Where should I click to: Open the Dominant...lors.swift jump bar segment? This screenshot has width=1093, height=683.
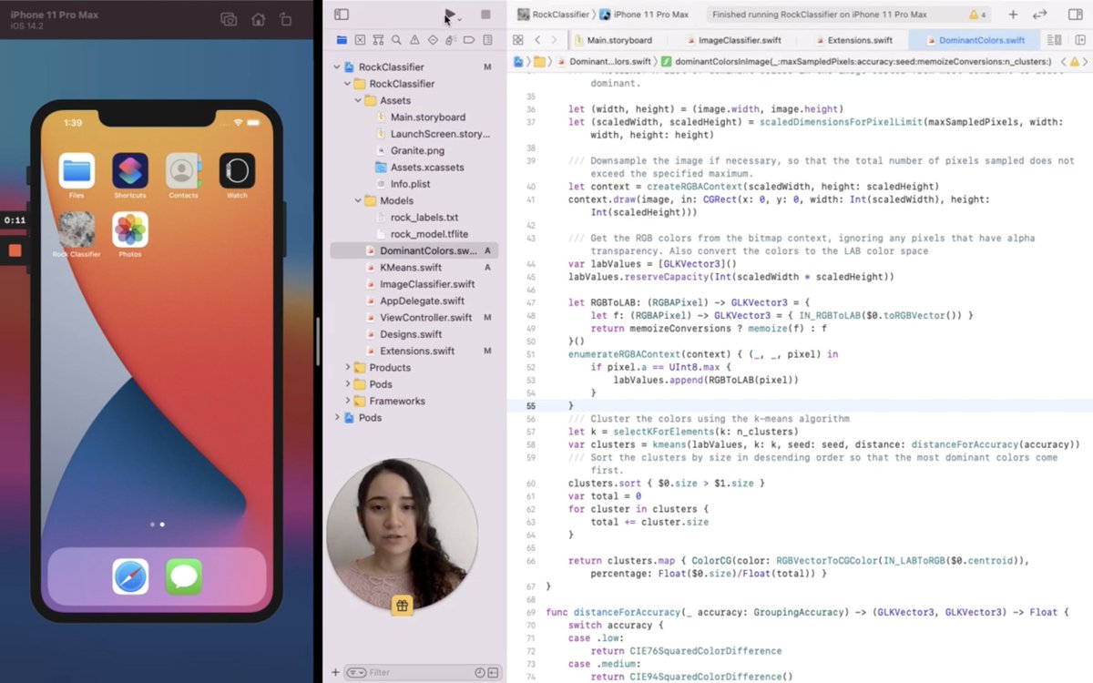[x=604, y=61]
